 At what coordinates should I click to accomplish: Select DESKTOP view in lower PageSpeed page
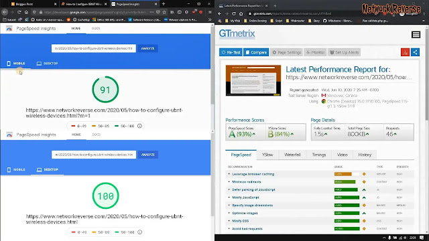[x=48, y=169]
